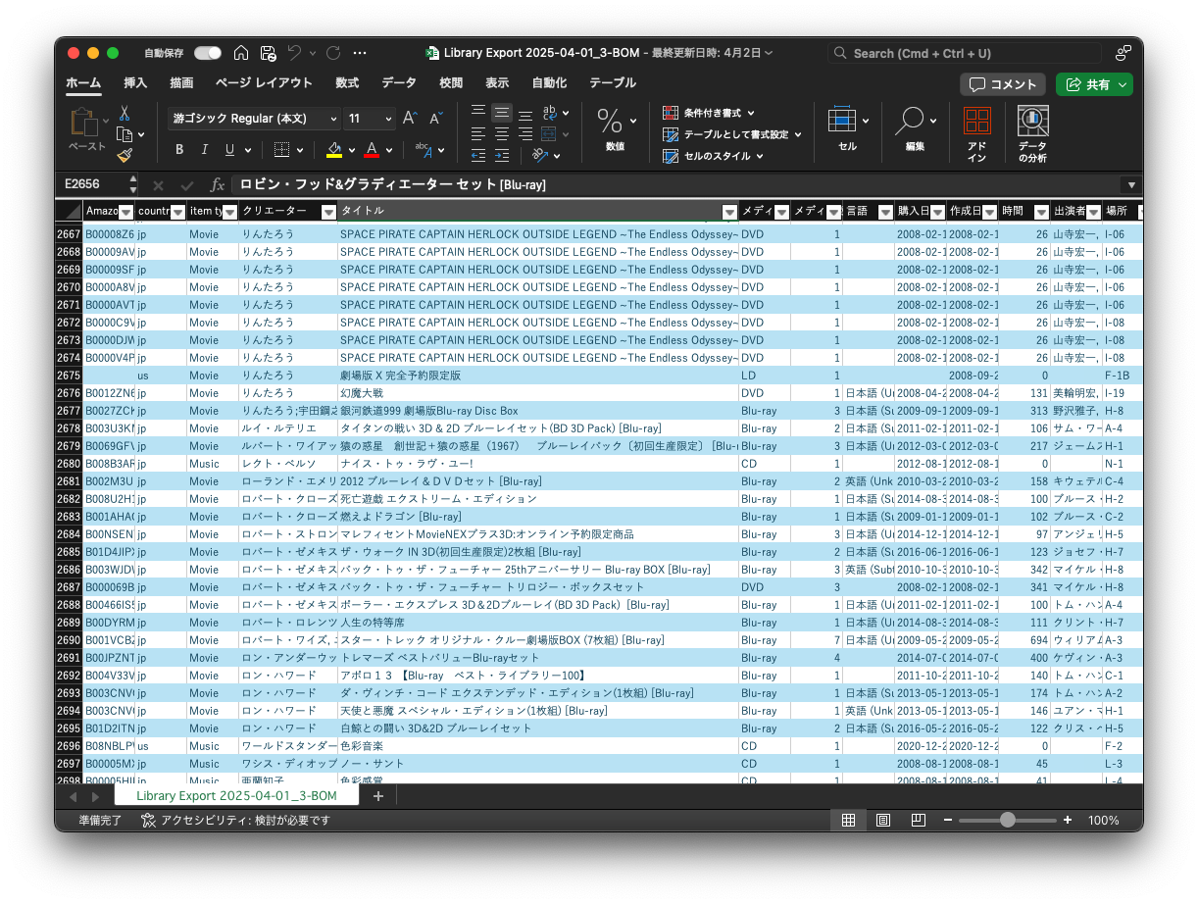
Task: Open the 挿入 (Insert) ribbon tab
Action: pyautogui.click(x=135, y=83)
